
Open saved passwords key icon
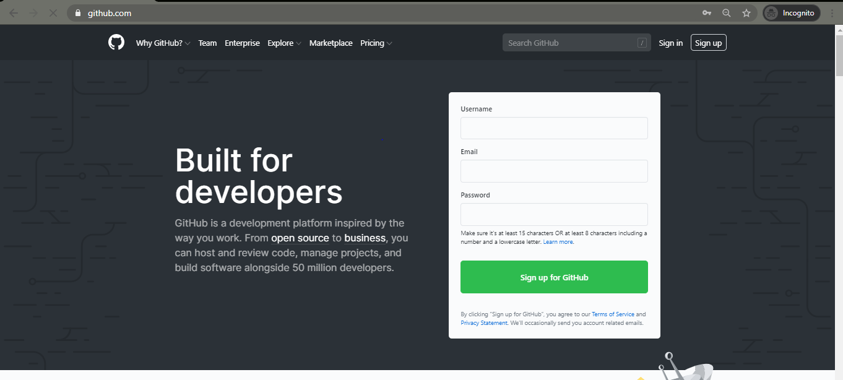[707, 13]
